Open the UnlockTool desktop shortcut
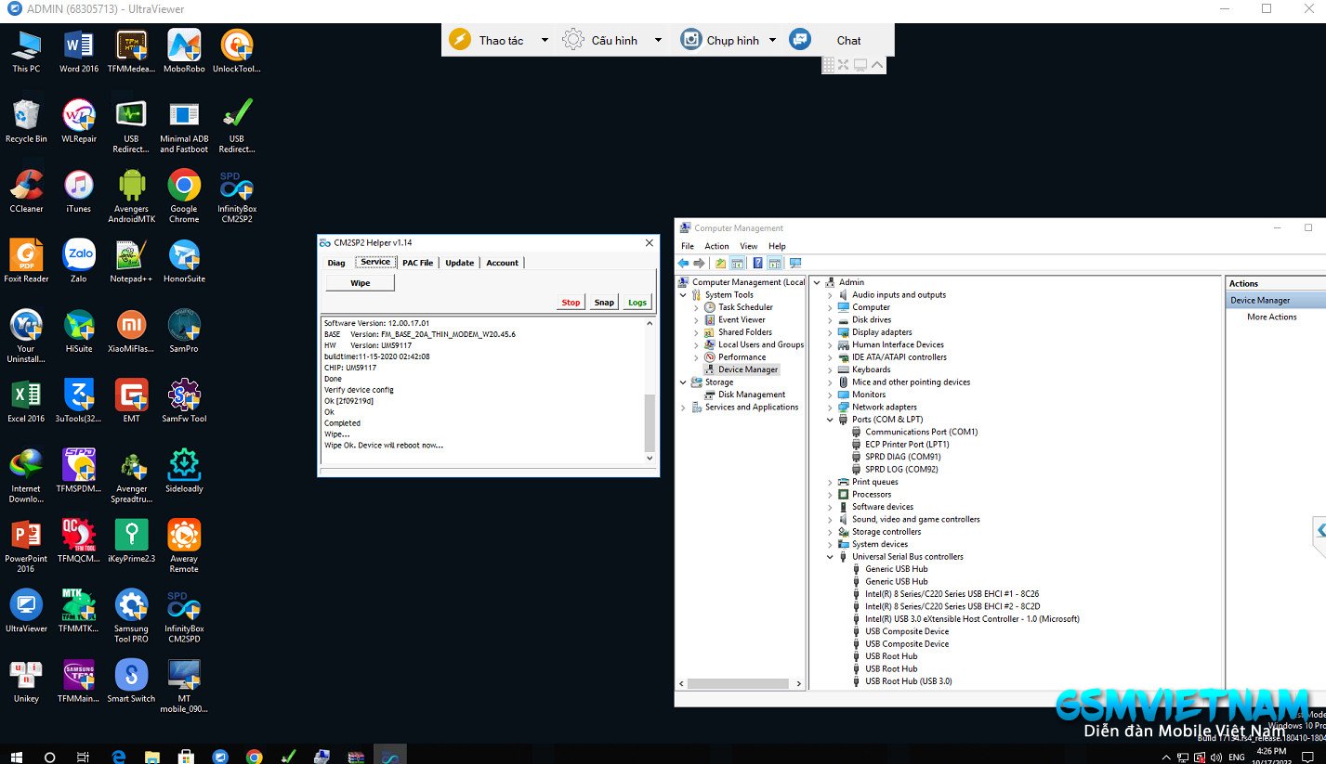 pos(237,51)
